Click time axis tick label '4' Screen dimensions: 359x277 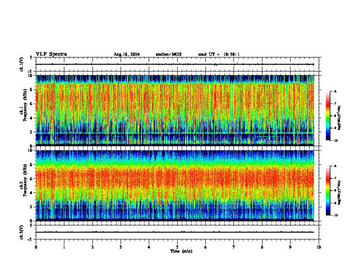[x=149, y=247]
